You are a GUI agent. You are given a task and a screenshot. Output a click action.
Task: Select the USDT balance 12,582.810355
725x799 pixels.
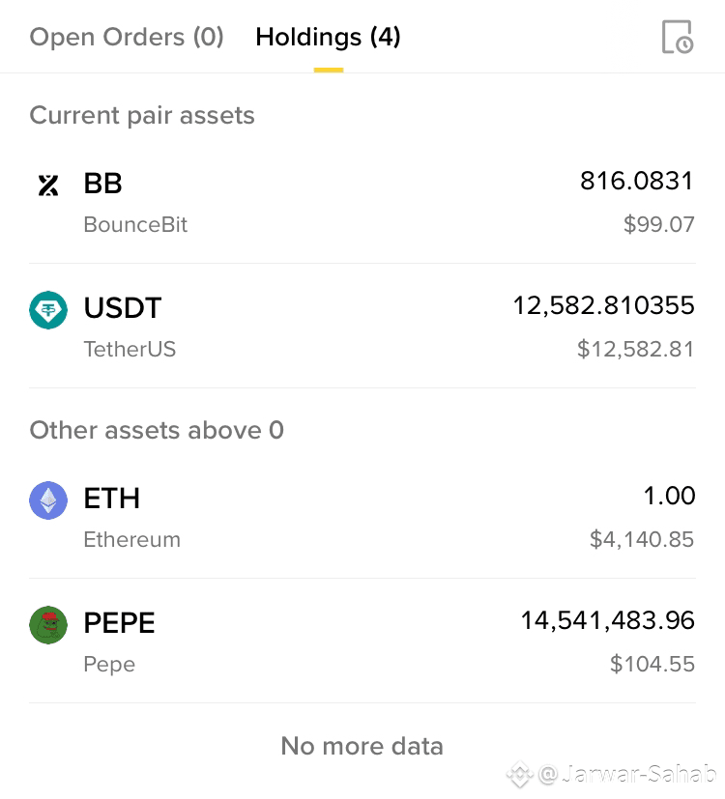(x=603, y=305)
